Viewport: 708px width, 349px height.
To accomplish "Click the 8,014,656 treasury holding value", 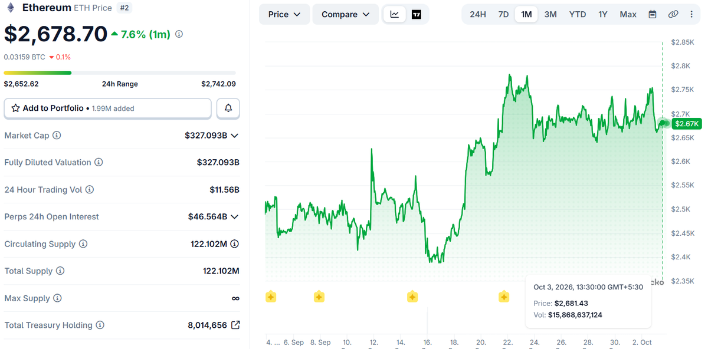I will [207, 325].
